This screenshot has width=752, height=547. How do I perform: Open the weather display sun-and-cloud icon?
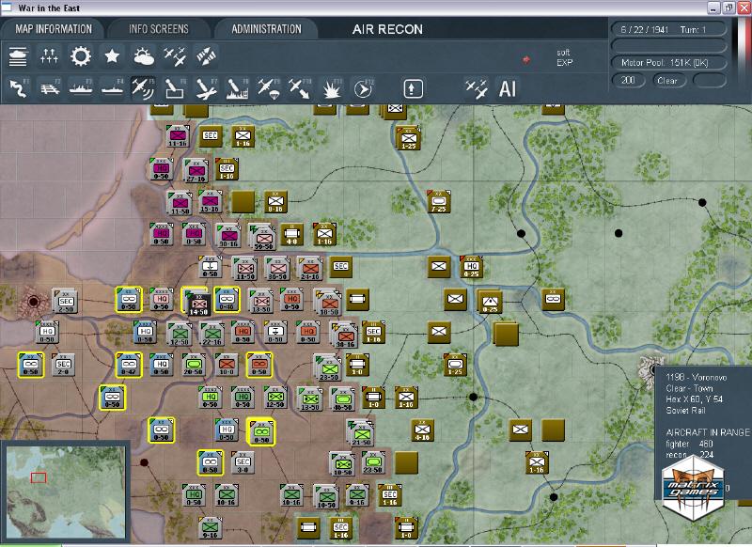point(142,59)
